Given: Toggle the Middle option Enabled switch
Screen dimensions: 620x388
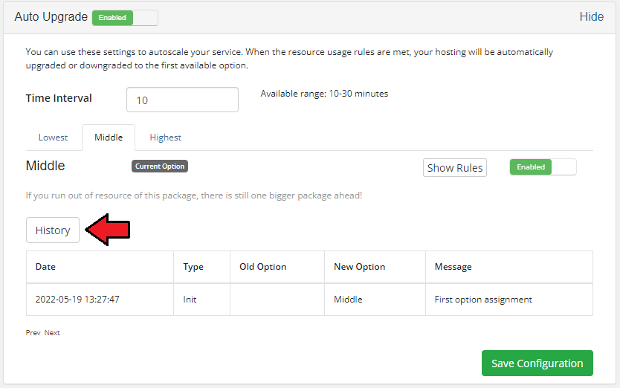Looking at the screenshot, I should coord(543,167).
